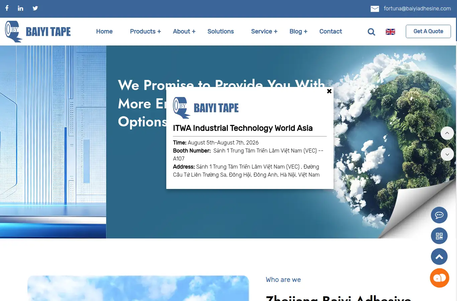Click the banner next slide down arrow
This screenshot has height=301, width=457.
point(447,154)
